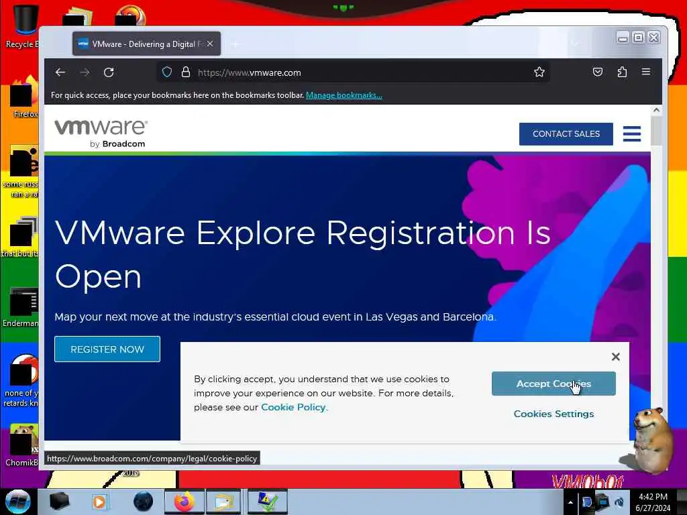
Task: Click the list all tabs chevron
Action: coord(575,44)
